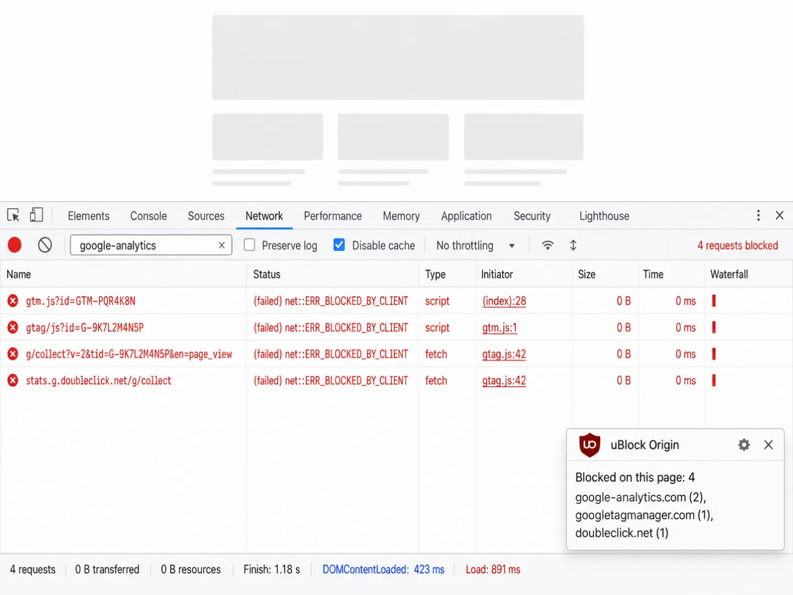Image resolution: width=793 pixels, height=595 pixels.
Task: Click 'DOMContentLoaded: 423 ms' in status bar
Action: [x=383, y=569]
